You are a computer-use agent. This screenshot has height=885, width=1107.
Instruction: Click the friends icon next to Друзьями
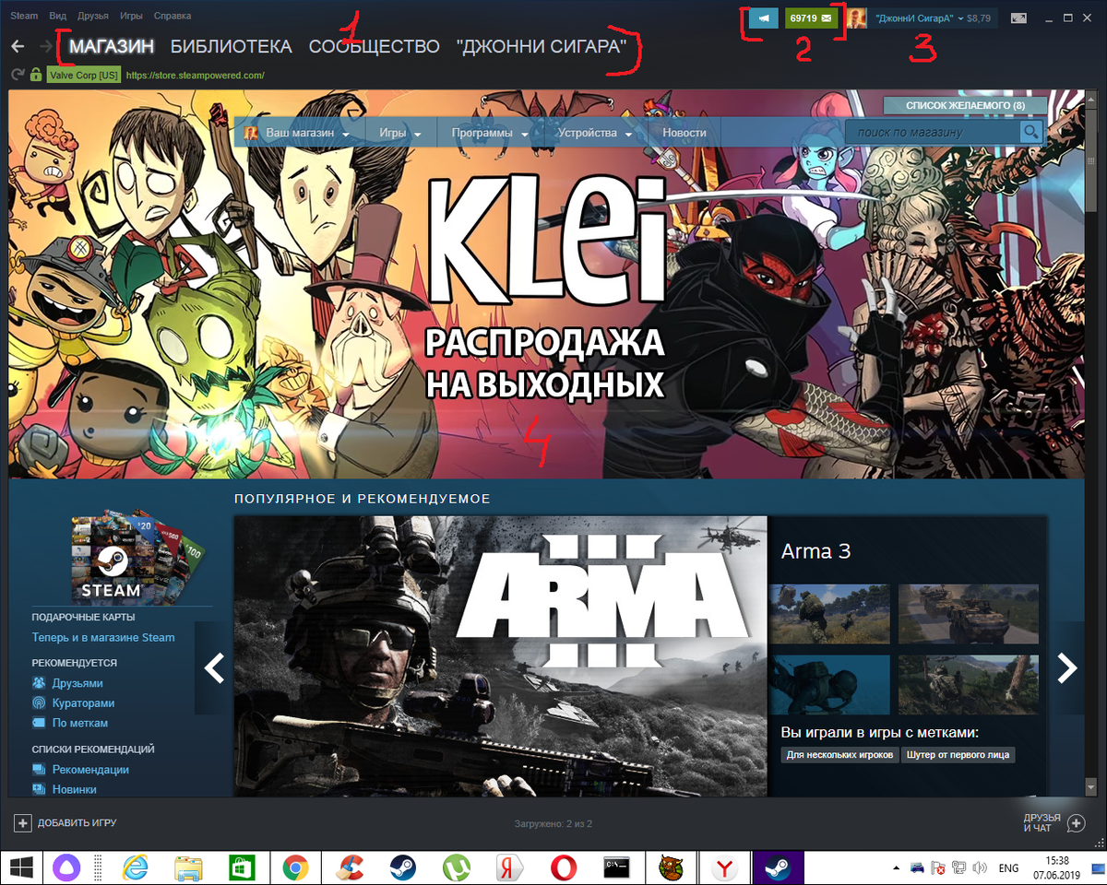39,683
